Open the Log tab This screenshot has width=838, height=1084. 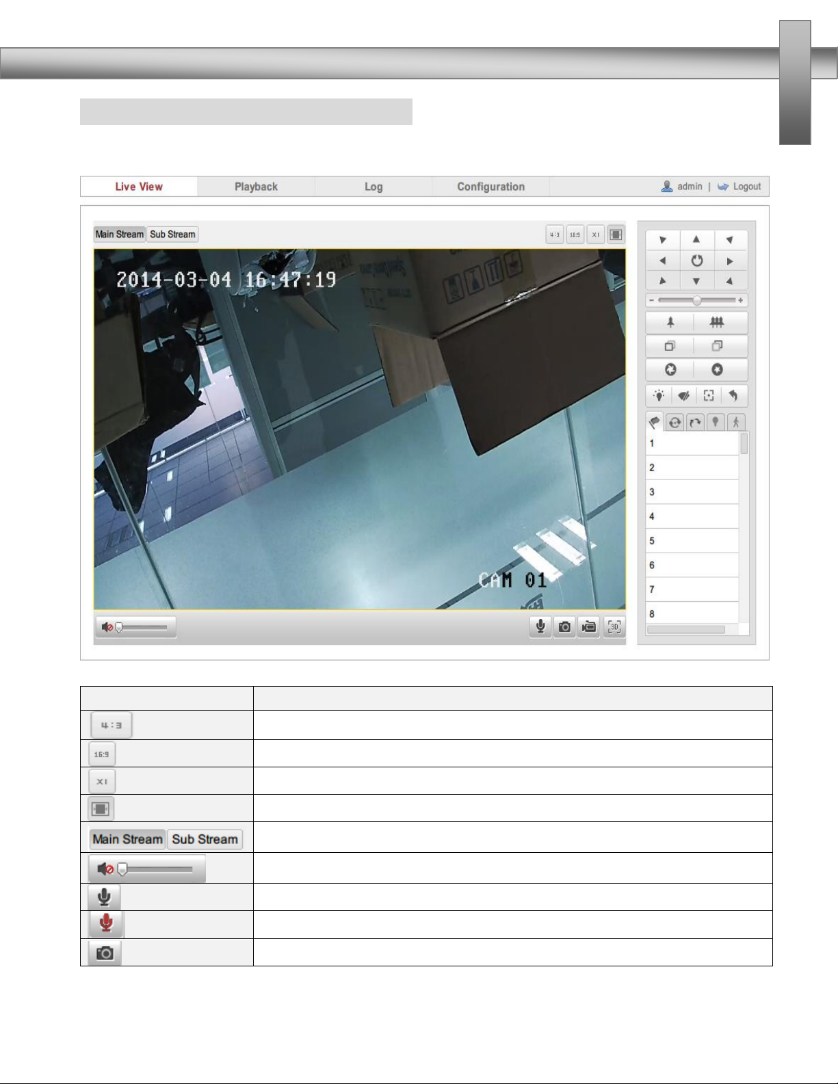(374, 187)
